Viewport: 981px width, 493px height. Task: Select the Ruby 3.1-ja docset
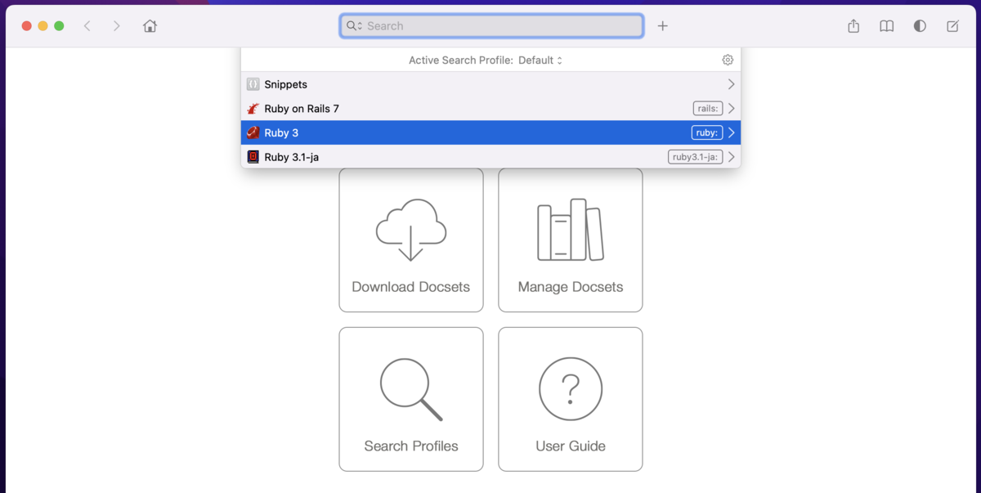click(490, 157)
